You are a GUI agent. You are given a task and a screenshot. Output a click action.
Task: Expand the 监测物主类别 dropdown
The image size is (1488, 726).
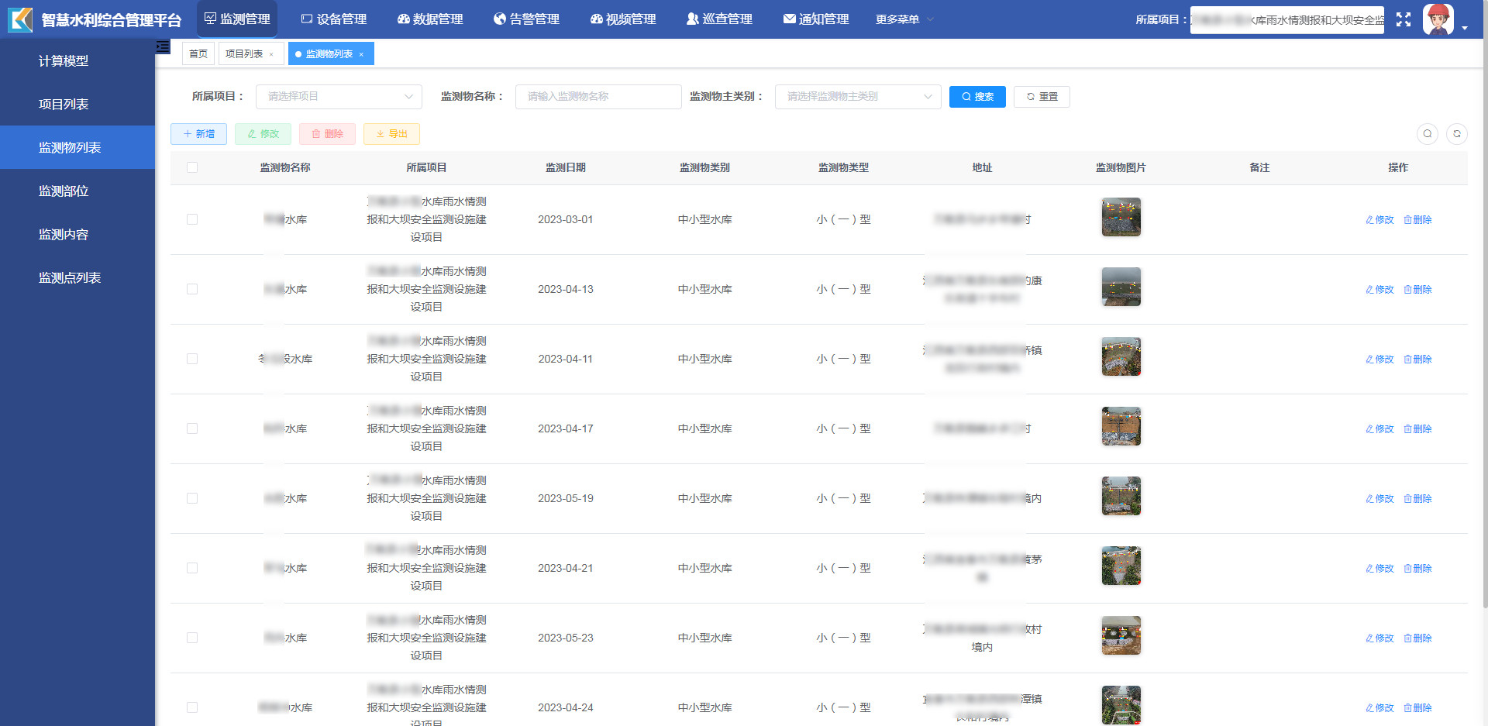pos(857,97)
